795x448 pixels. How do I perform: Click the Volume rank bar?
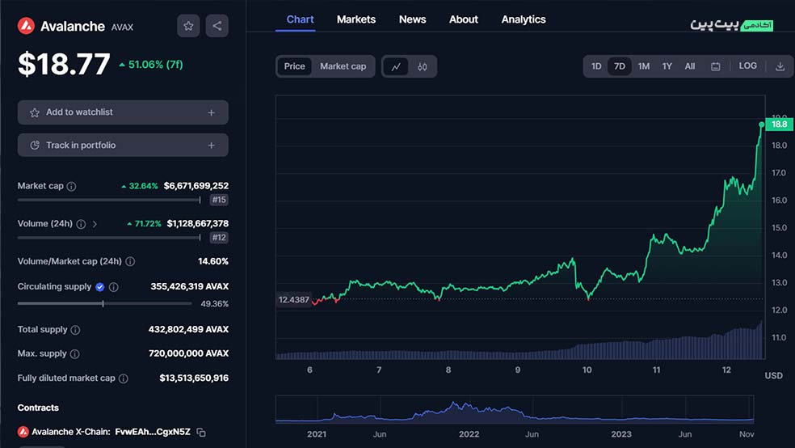click(x=109, y=238)
